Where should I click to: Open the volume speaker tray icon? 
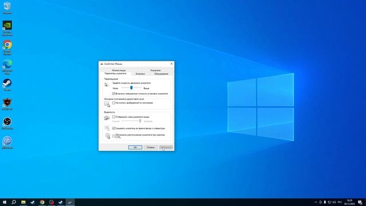334,202
